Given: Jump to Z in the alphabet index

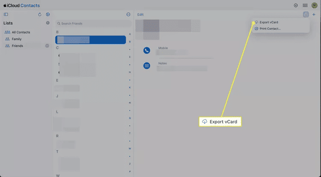Looking at the screenshot, I should click(130, 164).
